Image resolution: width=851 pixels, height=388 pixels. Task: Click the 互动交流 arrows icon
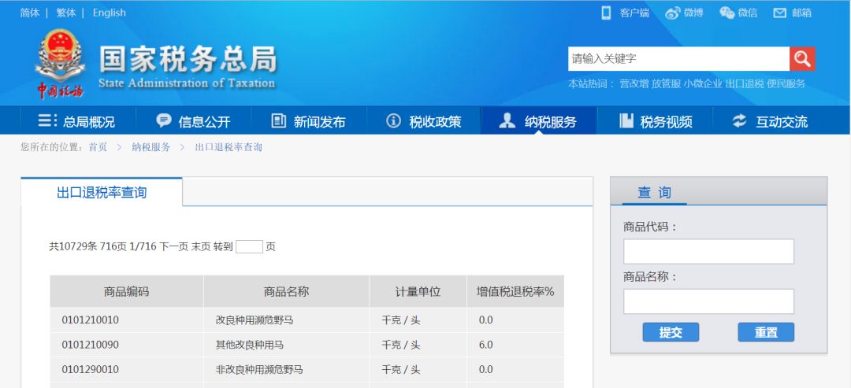pyautogui.click(x=739, y=120)
